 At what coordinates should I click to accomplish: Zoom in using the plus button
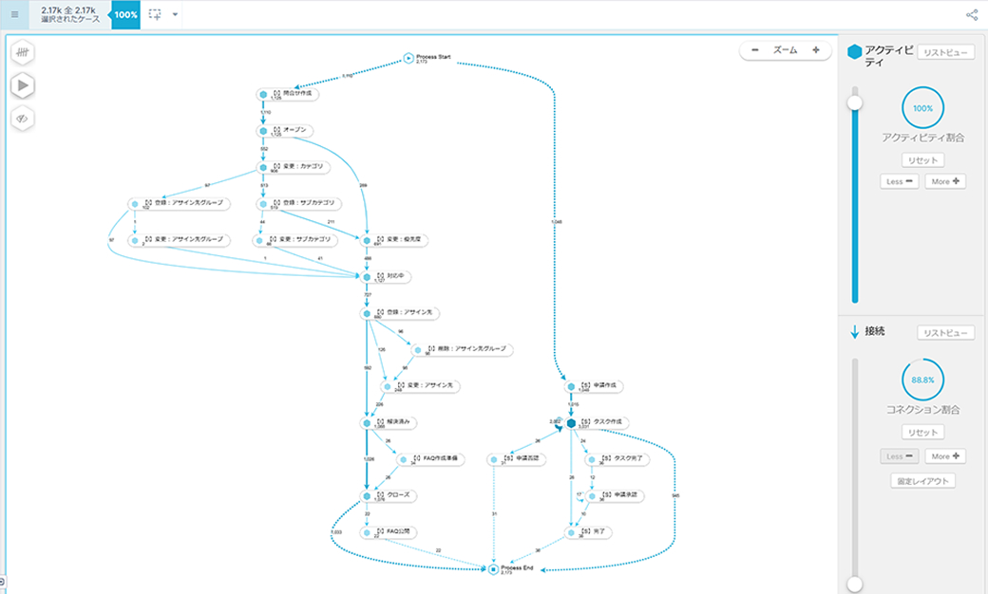pos(815,49)
